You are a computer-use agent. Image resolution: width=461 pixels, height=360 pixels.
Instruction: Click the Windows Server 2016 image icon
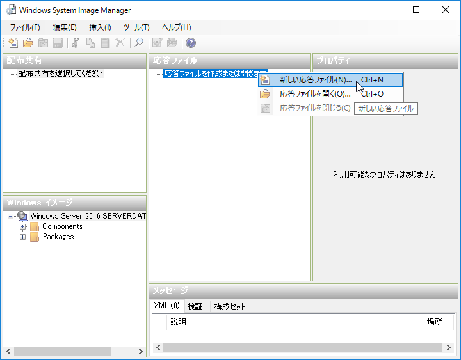pos(22,216)
